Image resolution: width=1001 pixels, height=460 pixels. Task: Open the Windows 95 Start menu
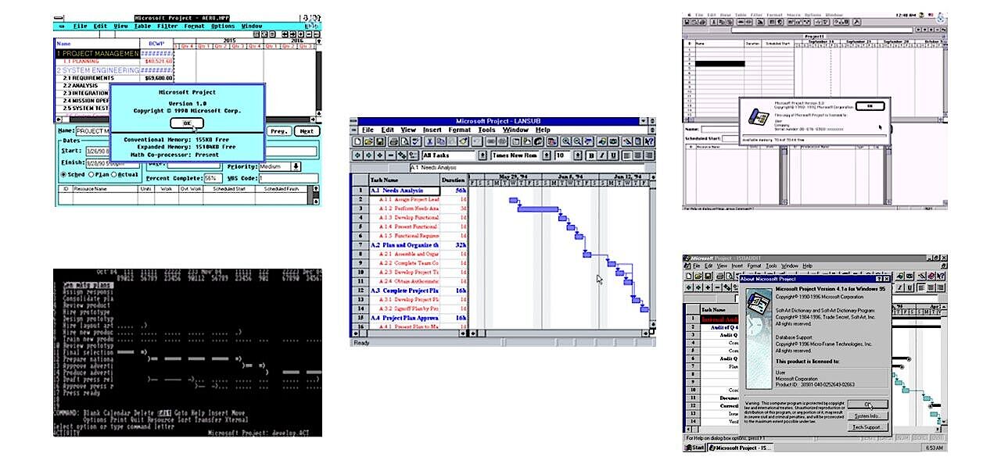point(694,448)
